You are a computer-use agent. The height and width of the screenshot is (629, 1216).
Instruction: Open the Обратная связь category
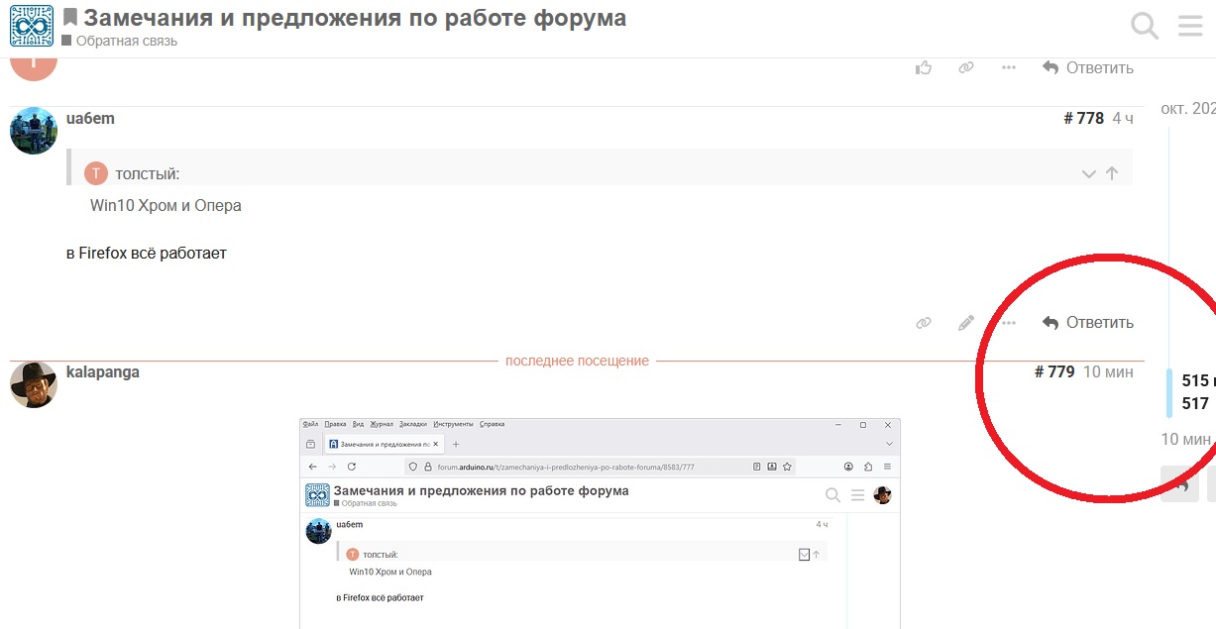[x=126, y=41]
